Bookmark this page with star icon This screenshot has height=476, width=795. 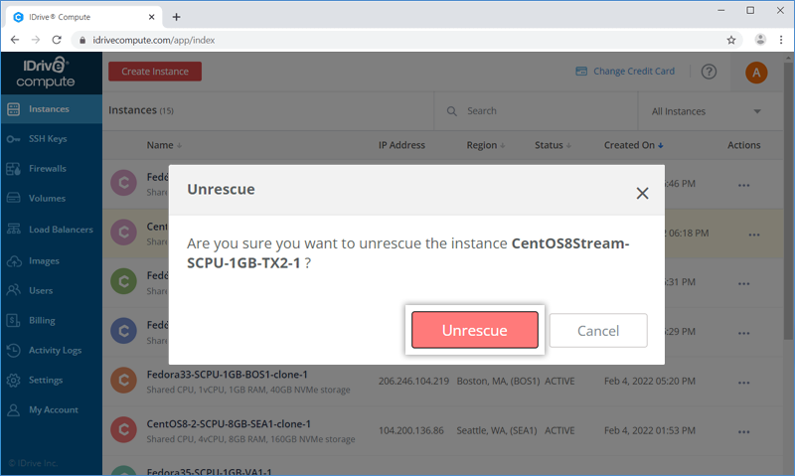[731, 40]
